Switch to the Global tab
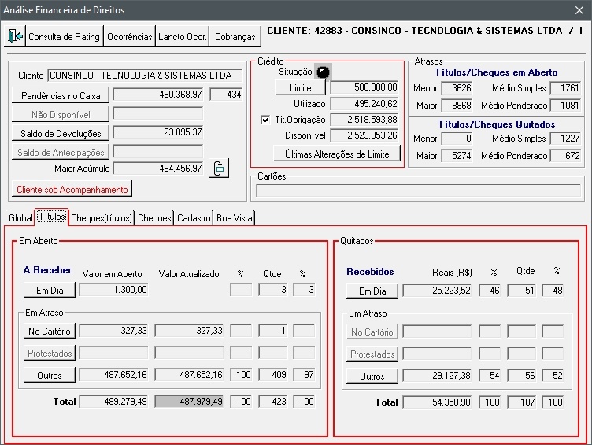 (20, 218)
